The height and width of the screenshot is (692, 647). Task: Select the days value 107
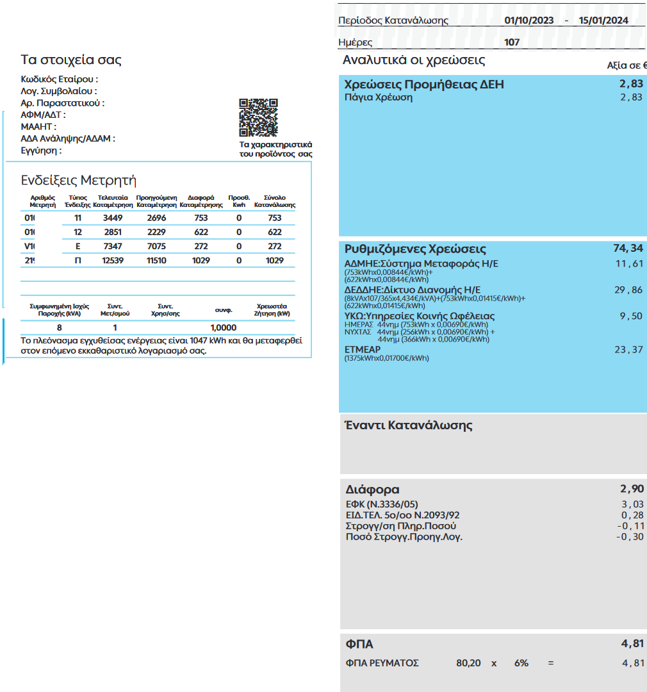512,42
